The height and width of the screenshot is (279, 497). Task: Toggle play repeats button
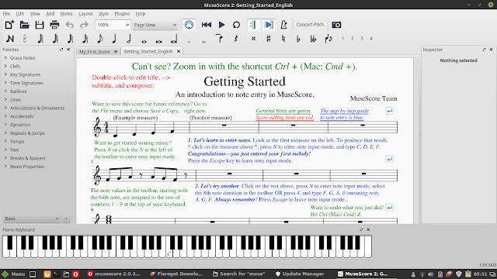point(253,25)
